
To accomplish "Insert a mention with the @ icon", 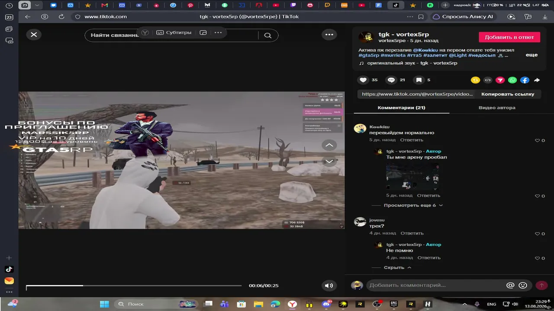I will click(x=511, y=285).
